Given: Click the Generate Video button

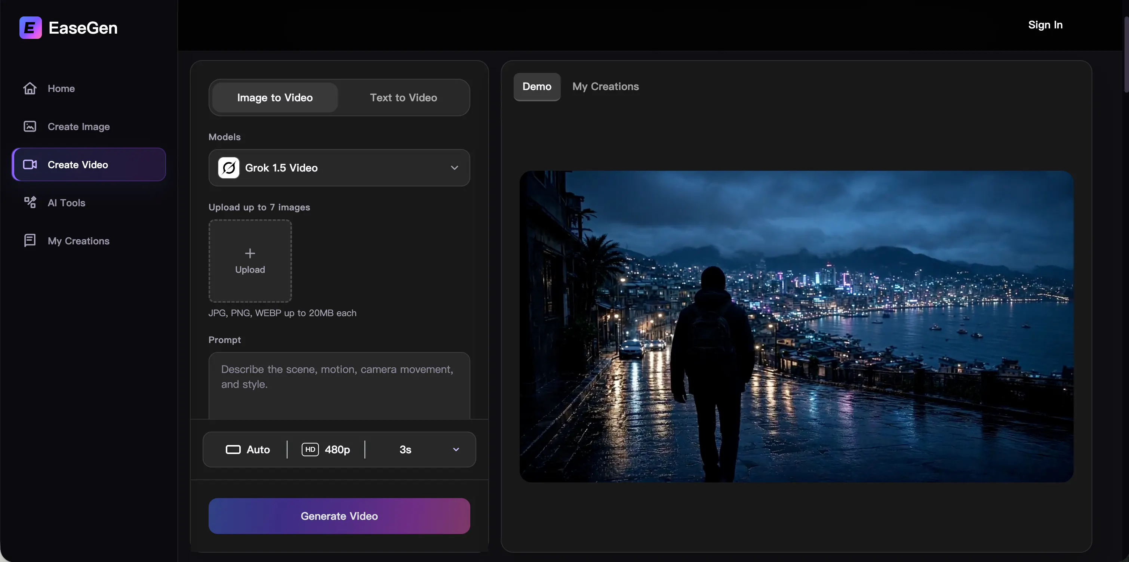Looking at the screenshot, I should pyautogui.click(x=339, y=516).
